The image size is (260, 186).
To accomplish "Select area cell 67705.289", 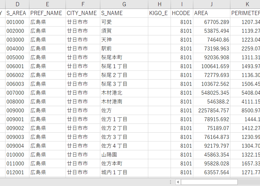I will coord(212,22).
